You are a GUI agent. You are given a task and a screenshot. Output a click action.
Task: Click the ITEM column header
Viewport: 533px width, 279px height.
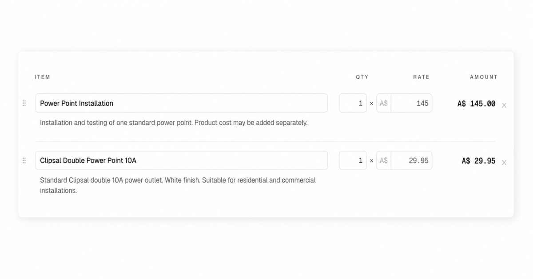pyautogui.click(x=43, y=77)
